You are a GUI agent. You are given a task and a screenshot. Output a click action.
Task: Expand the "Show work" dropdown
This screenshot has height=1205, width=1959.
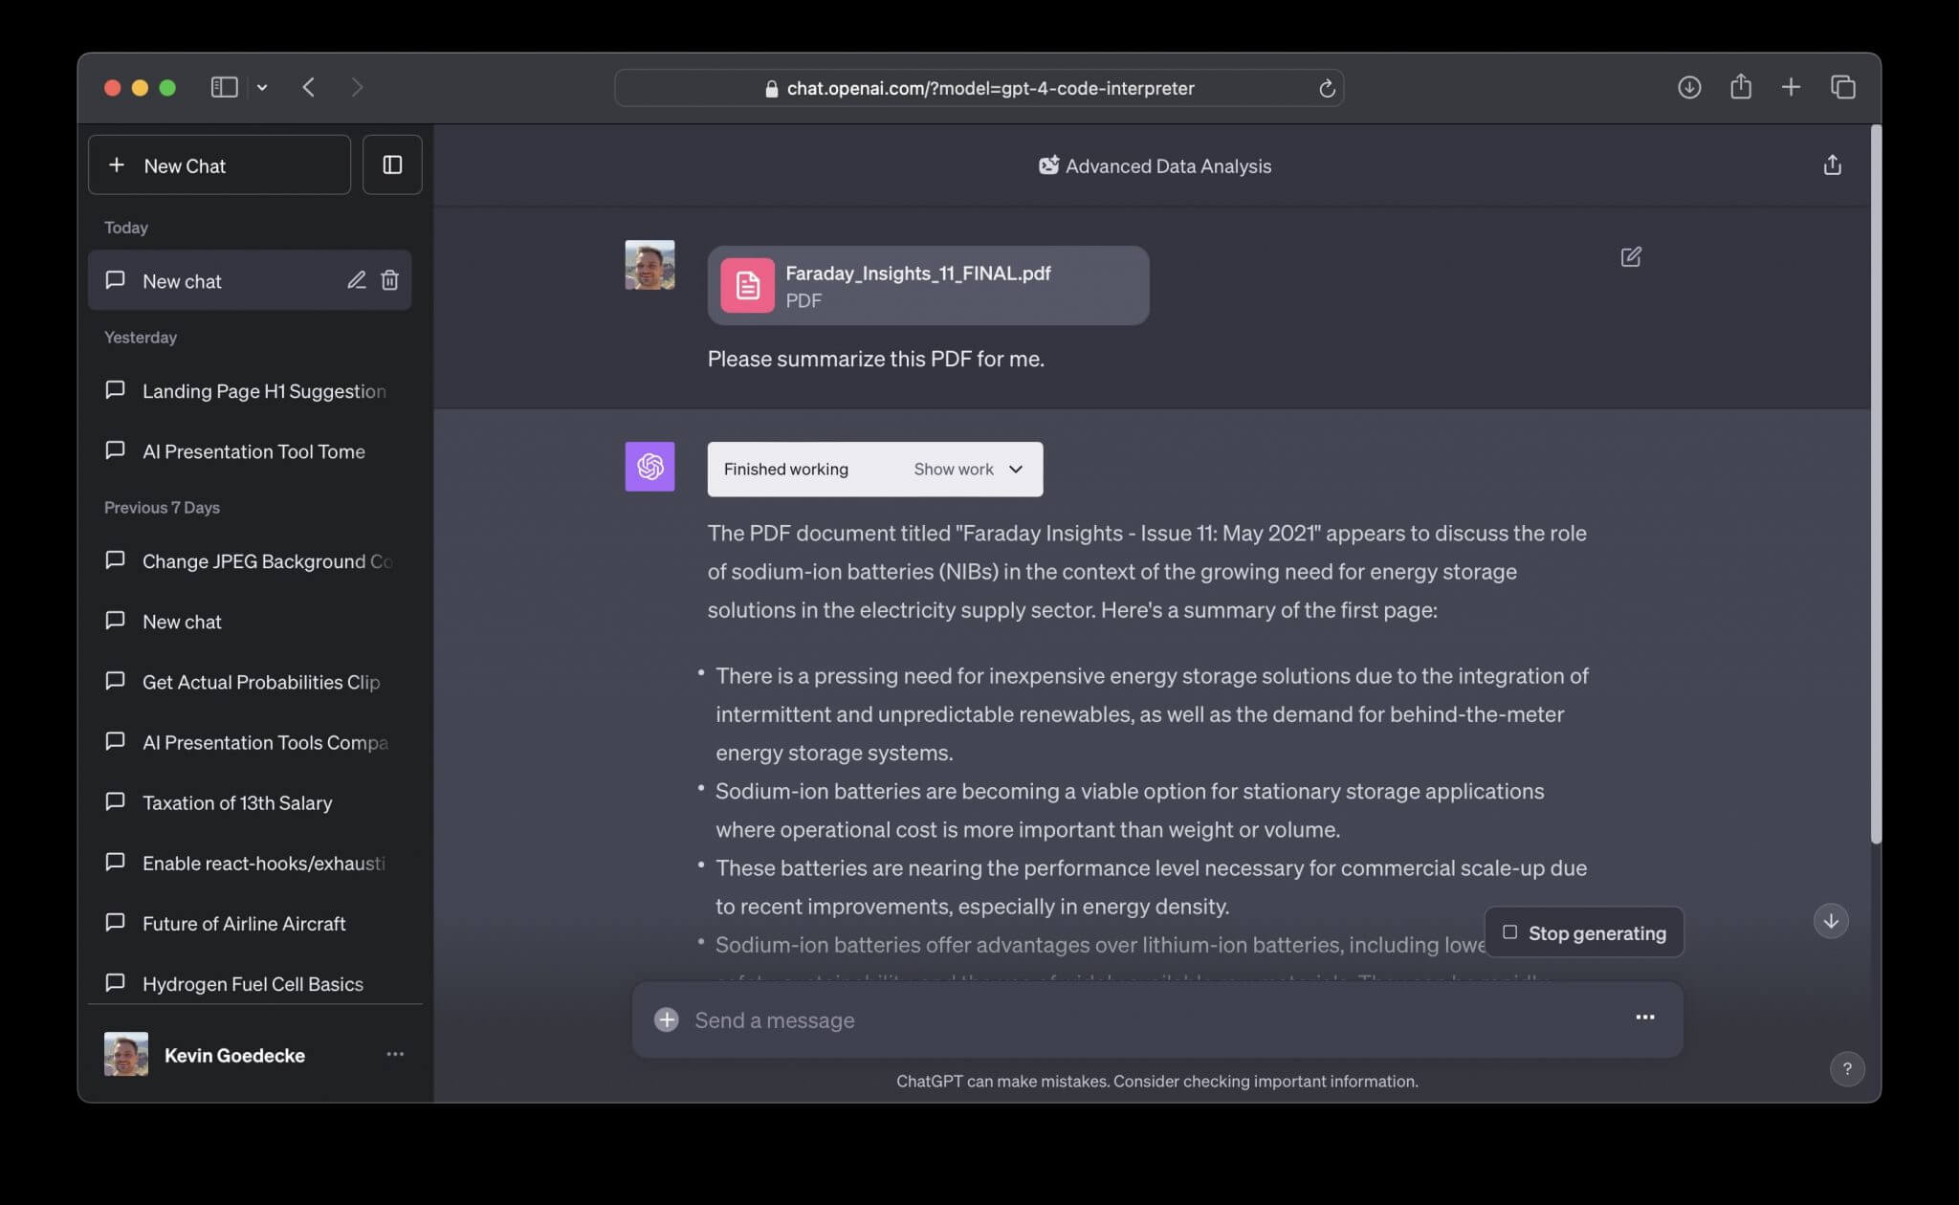[x=967, y=469]
